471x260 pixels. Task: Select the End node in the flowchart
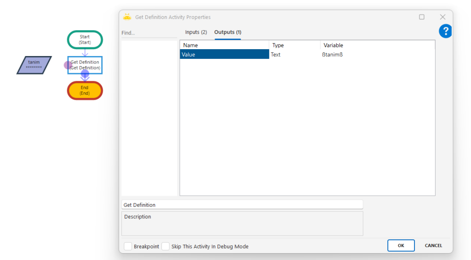85,90
